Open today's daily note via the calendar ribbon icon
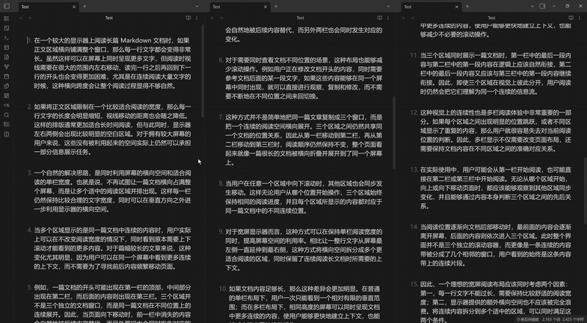Screen dimensions: 587x323 coord(7,76)
